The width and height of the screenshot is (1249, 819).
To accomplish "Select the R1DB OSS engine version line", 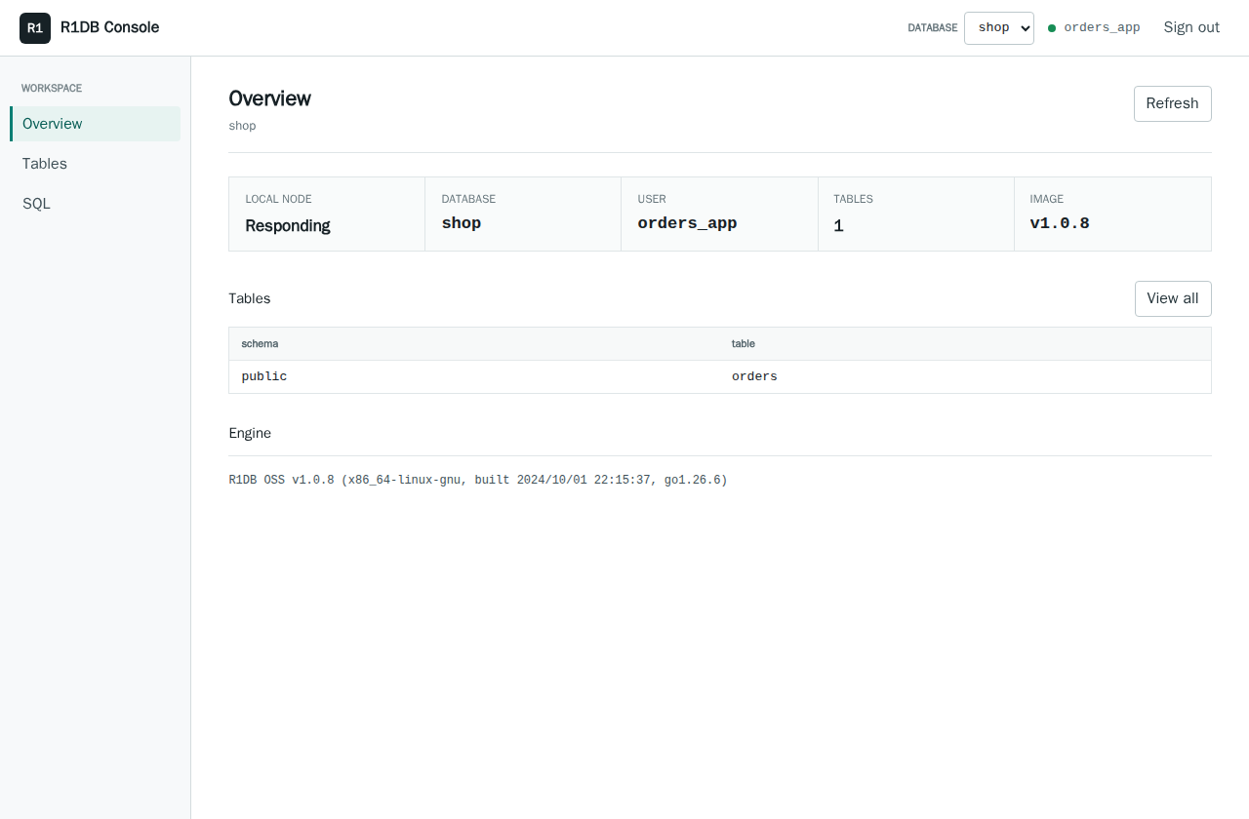I will click(x=478, y=480).
